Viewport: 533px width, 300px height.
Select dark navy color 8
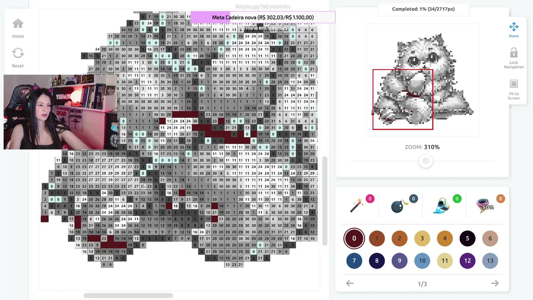[377, 261]
